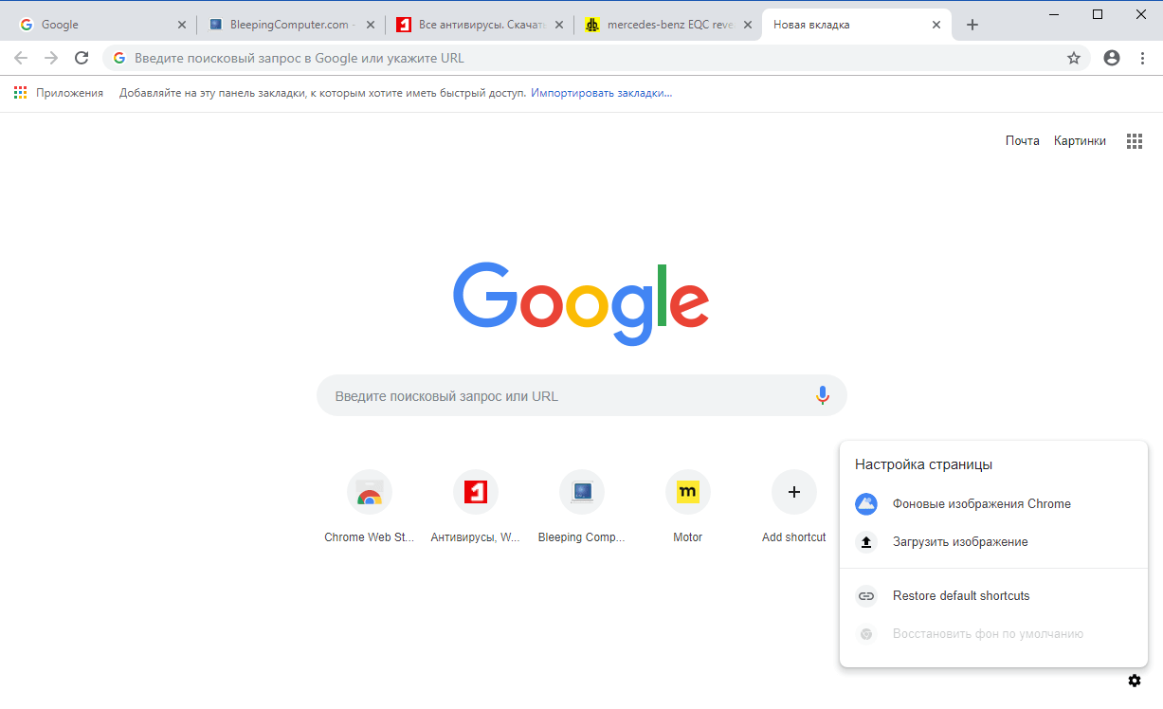The height and width of the screenshot is (709, 1163).
Task: Open the Chrome Web Store shortcut
Action: [x=370, y=491]
